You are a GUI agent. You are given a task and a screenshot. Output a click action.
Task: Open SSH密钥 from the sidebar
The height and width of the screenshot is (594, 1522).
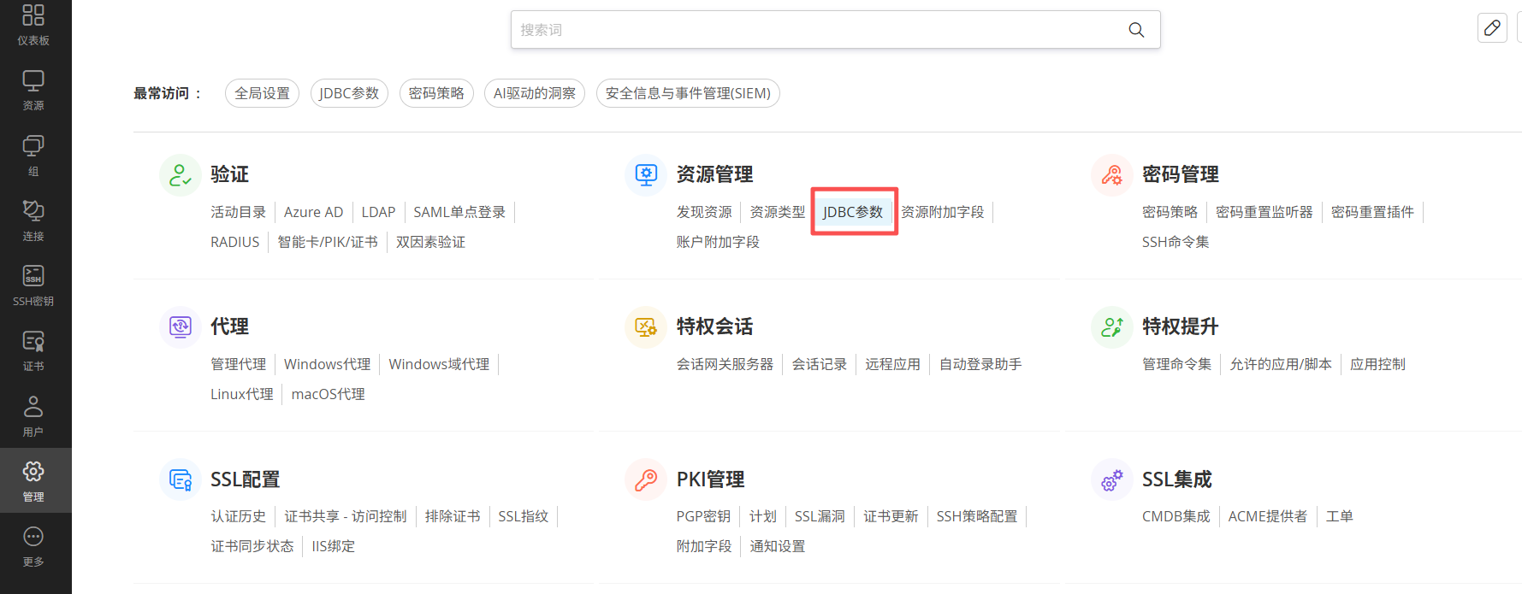[x=33, y=285]
